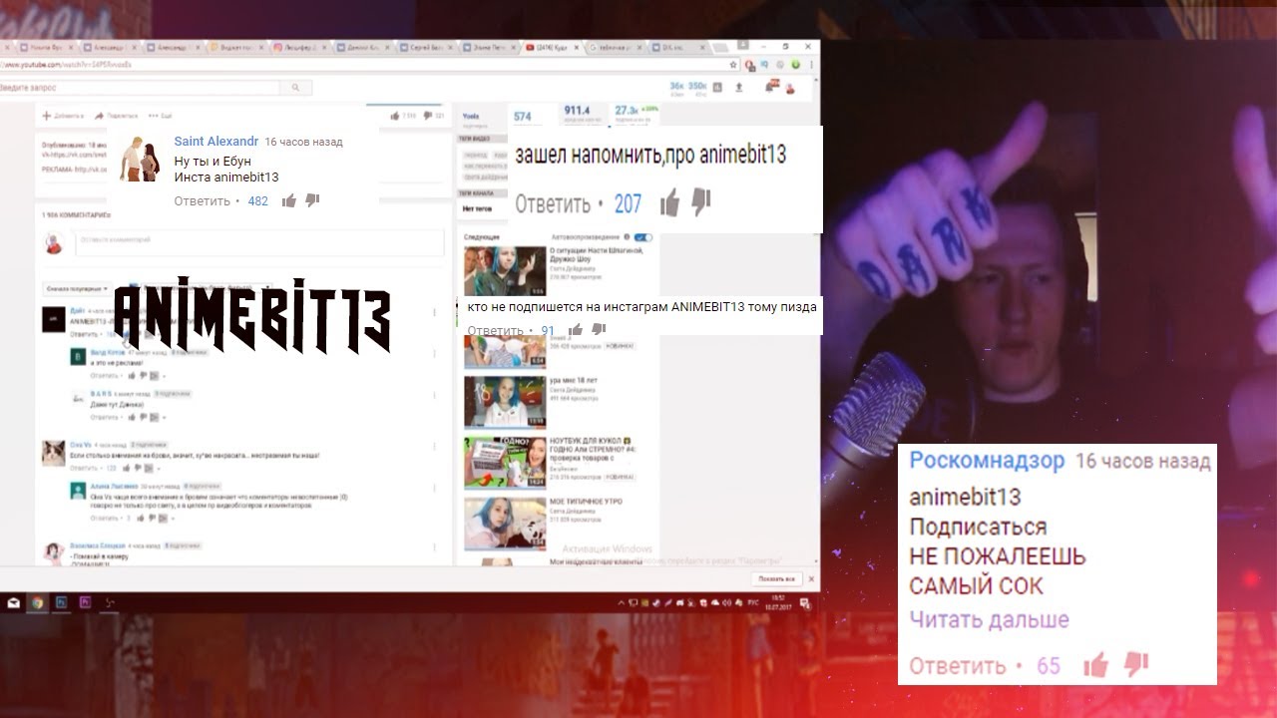Open Saint Alexandr's channel name link

(216, 142)
